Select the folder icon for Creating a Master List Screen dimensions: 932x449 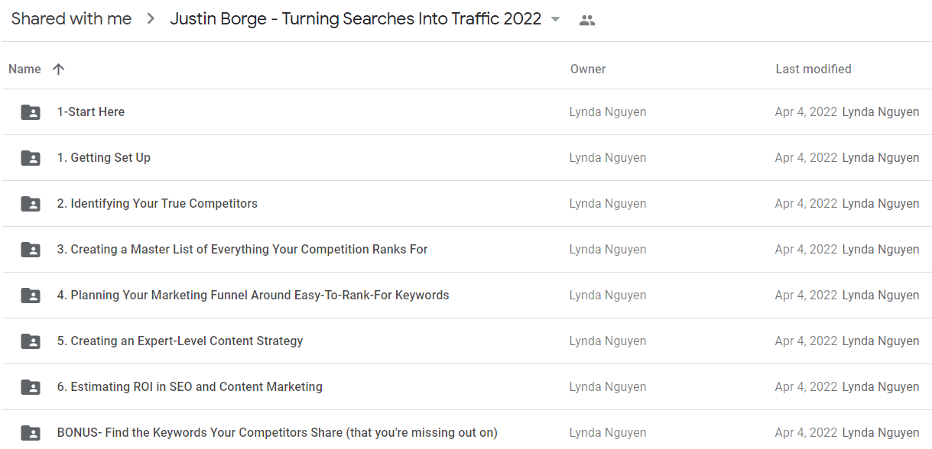click(x=31, y=250)
